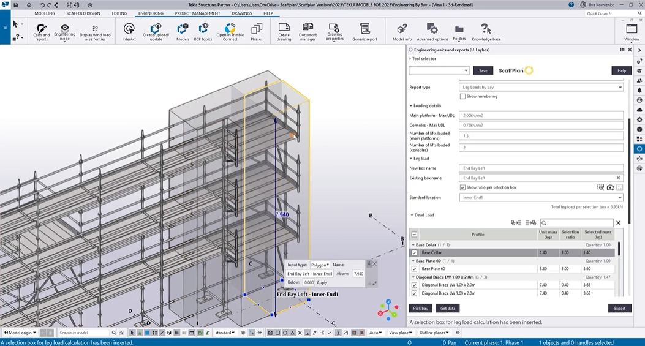Open the Tekla help question icon

[571, 5]
